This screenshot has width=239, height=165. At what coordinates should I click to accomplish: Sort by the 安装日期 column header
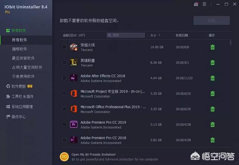click(x=181, y=35)
